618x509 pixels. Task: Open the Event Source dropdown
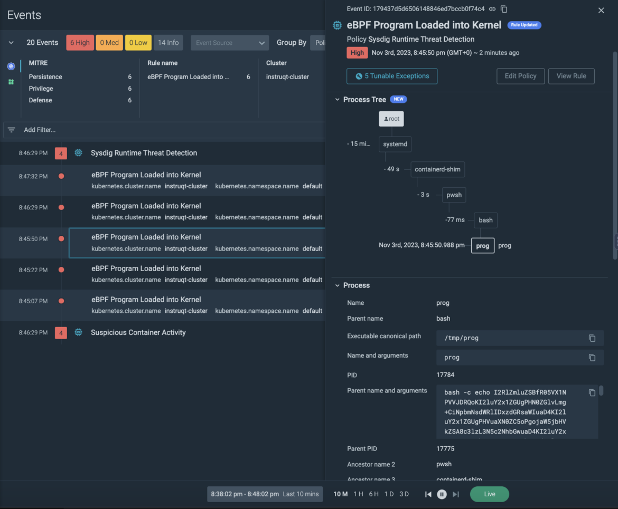tap(230, 43)
